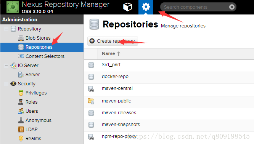Click the Users group icon
This screenshot has height=144, width=254.
21,111
